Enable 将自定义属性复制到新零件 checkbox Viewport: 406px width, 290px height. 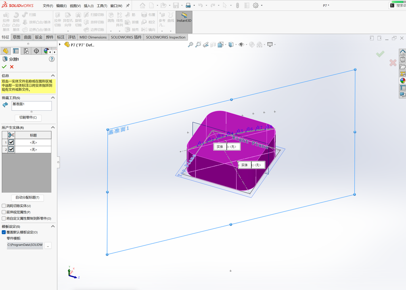(x=4, y=218)
